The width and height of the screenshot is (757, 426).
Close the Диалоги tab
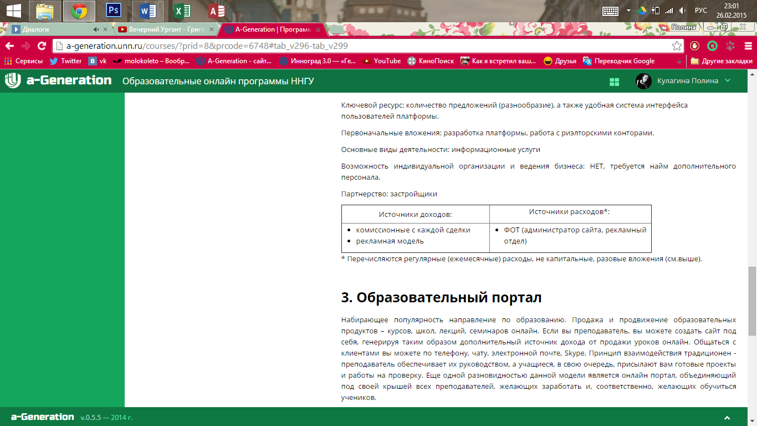coord(105,29)
